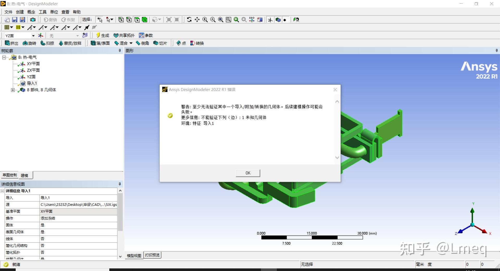Switch to the 打印预览 (Print Preview) tab
The width and height of the screenshot is (500, 271).
click(152, 255)
